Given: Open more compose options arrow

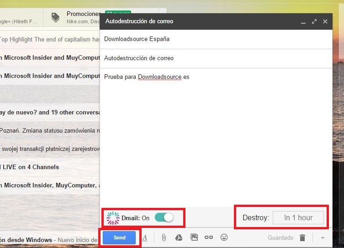Looking at the screenshot, I should click(x=323, y=238).
